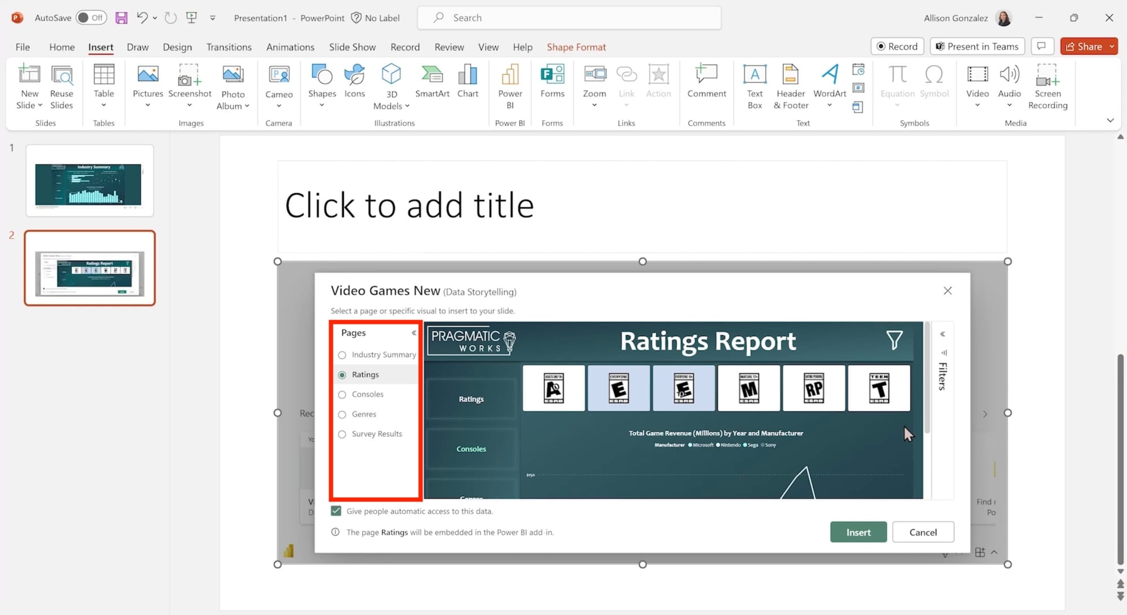Toggle automatic access to data checkbox

[336, 511]
